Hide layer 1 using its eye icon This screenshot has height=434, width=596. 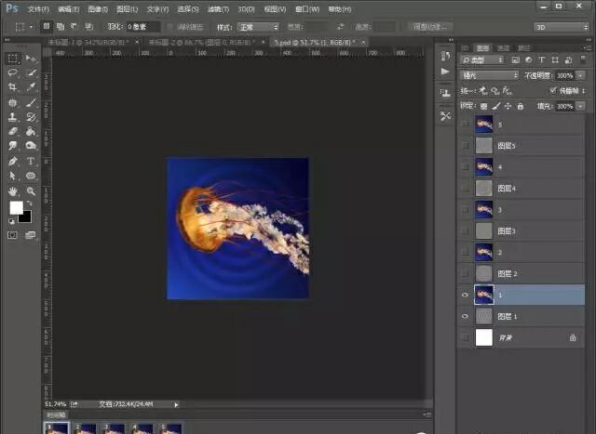(466, 295)
